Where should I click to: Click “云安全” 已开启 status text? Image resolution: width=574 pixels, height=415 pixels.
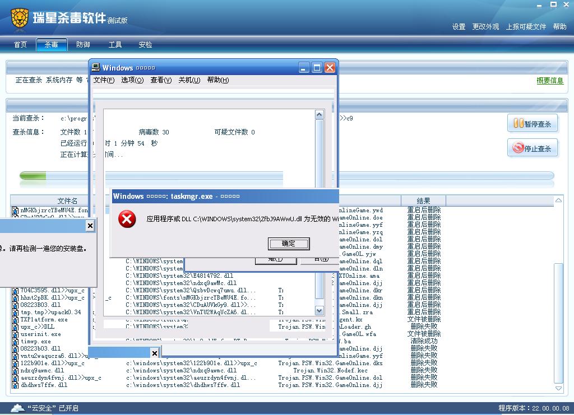tap(53, 408)
